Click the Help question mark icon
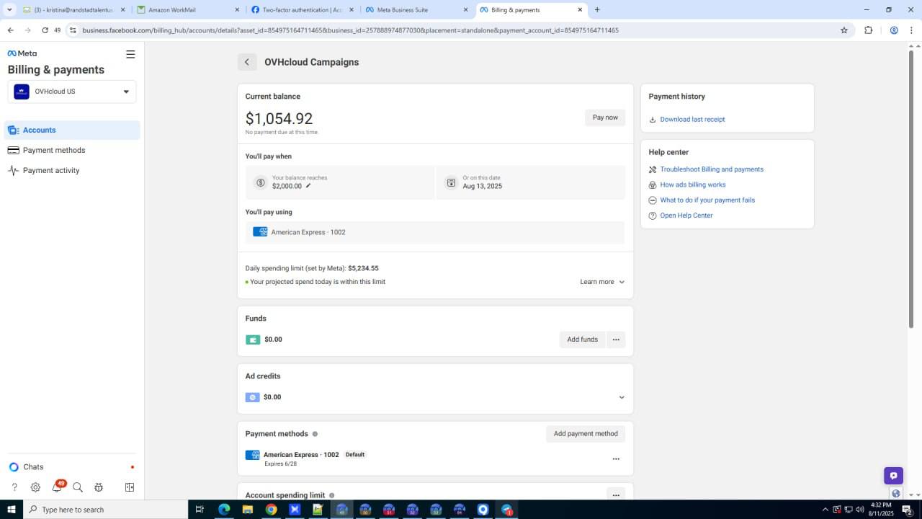Image resolution: width=922 pixels, height=519 pixels. point(14,487)
